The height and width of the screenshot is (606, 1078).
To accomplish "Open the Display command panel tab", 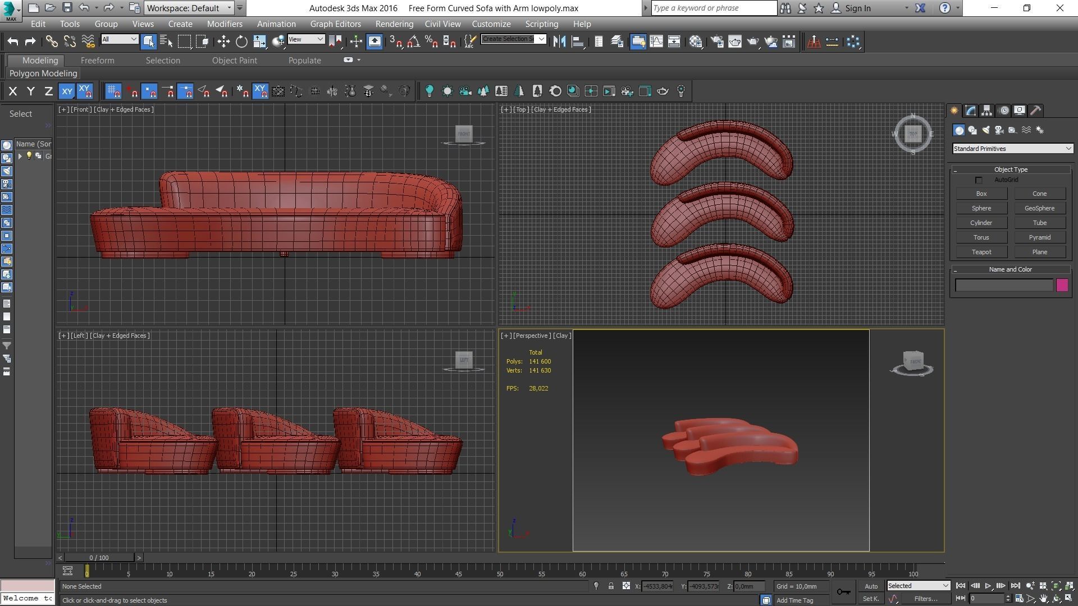I will pos(1020,111).
